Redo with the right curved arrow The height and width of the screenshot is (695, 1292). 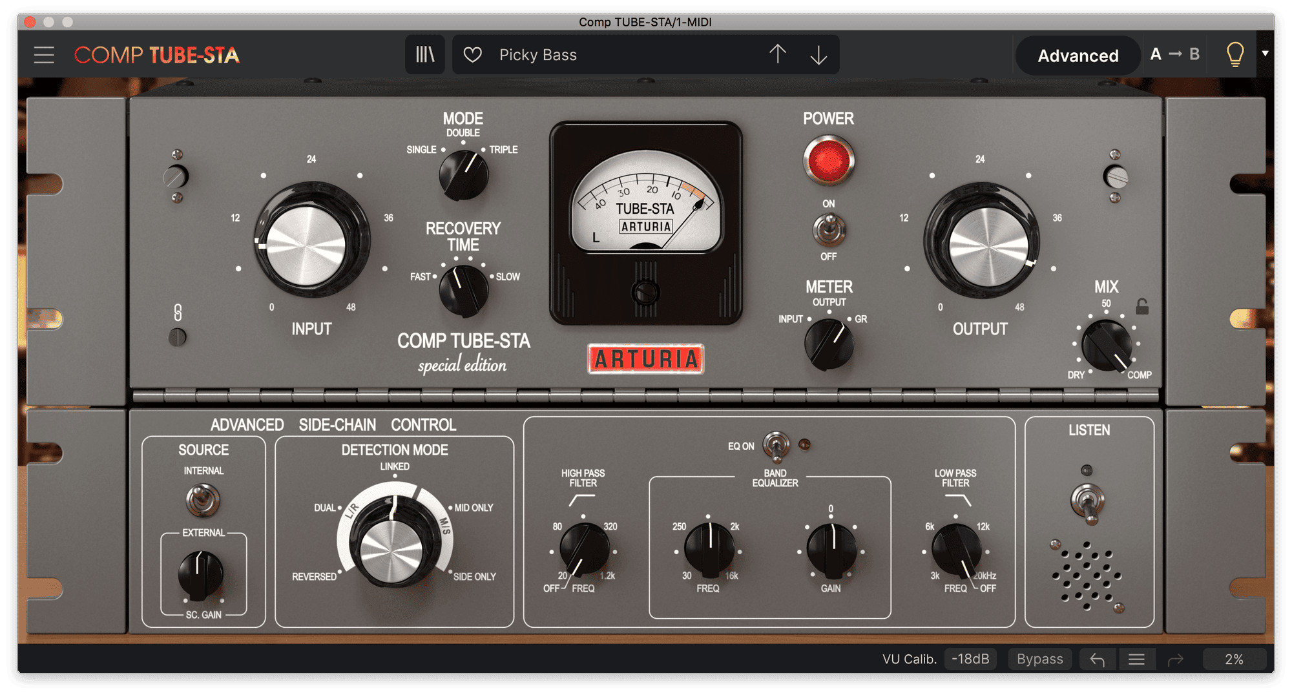pos(1176,659)
